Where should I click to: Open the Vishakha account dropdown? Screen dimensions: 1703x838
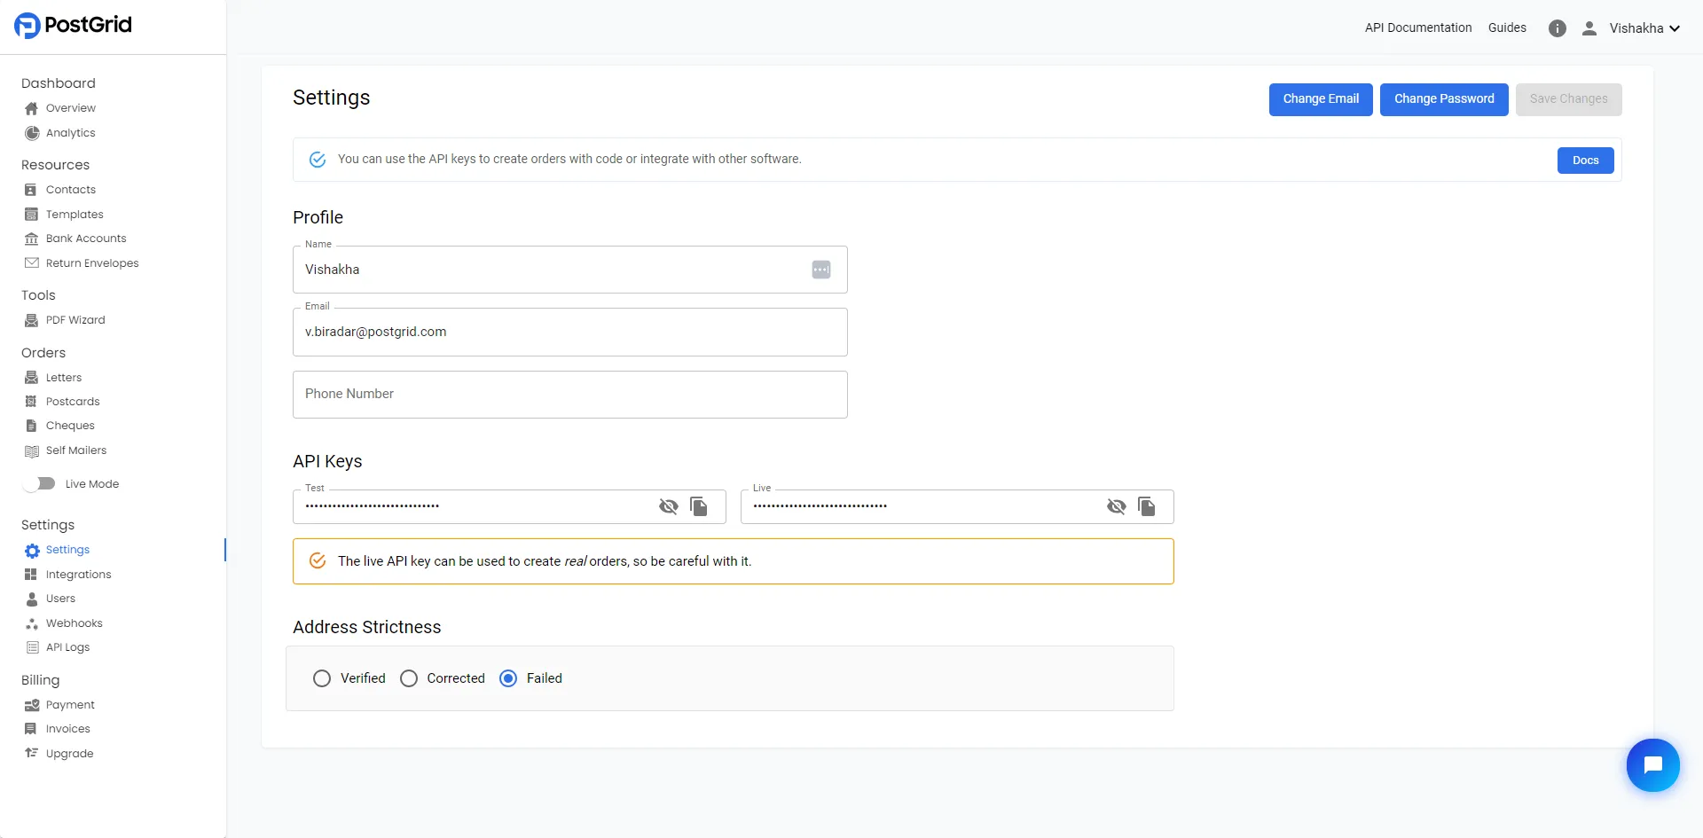point(1644,27)
